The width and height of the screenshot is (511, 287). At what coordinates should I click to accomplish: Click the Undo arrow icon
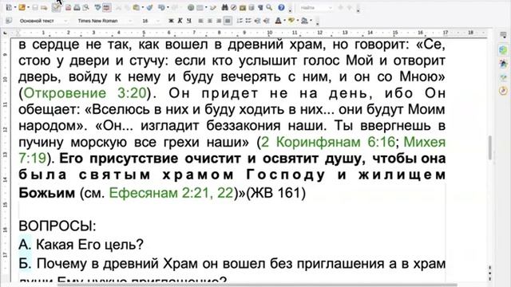click(x=161, y=7)
